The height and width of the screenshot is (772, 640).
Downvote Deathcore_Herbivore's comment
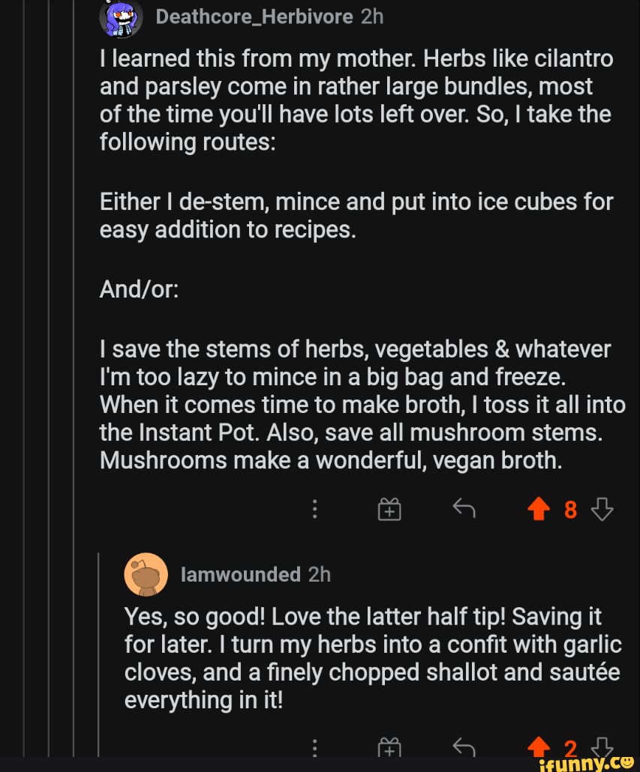602,510
